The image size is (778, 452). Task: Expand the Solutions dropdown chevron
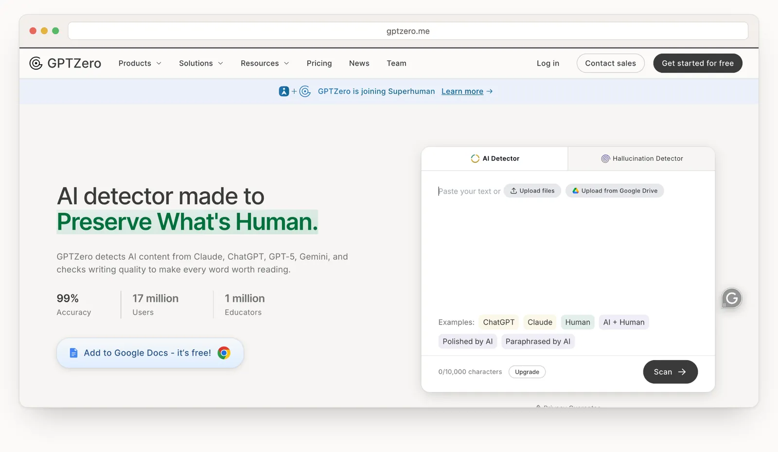(220, 63)
